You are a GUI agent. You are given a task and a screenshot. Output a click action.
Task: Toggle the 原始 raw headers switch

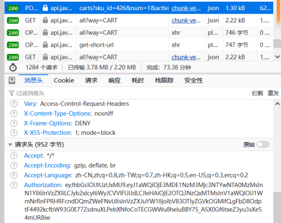coord(263,144)
